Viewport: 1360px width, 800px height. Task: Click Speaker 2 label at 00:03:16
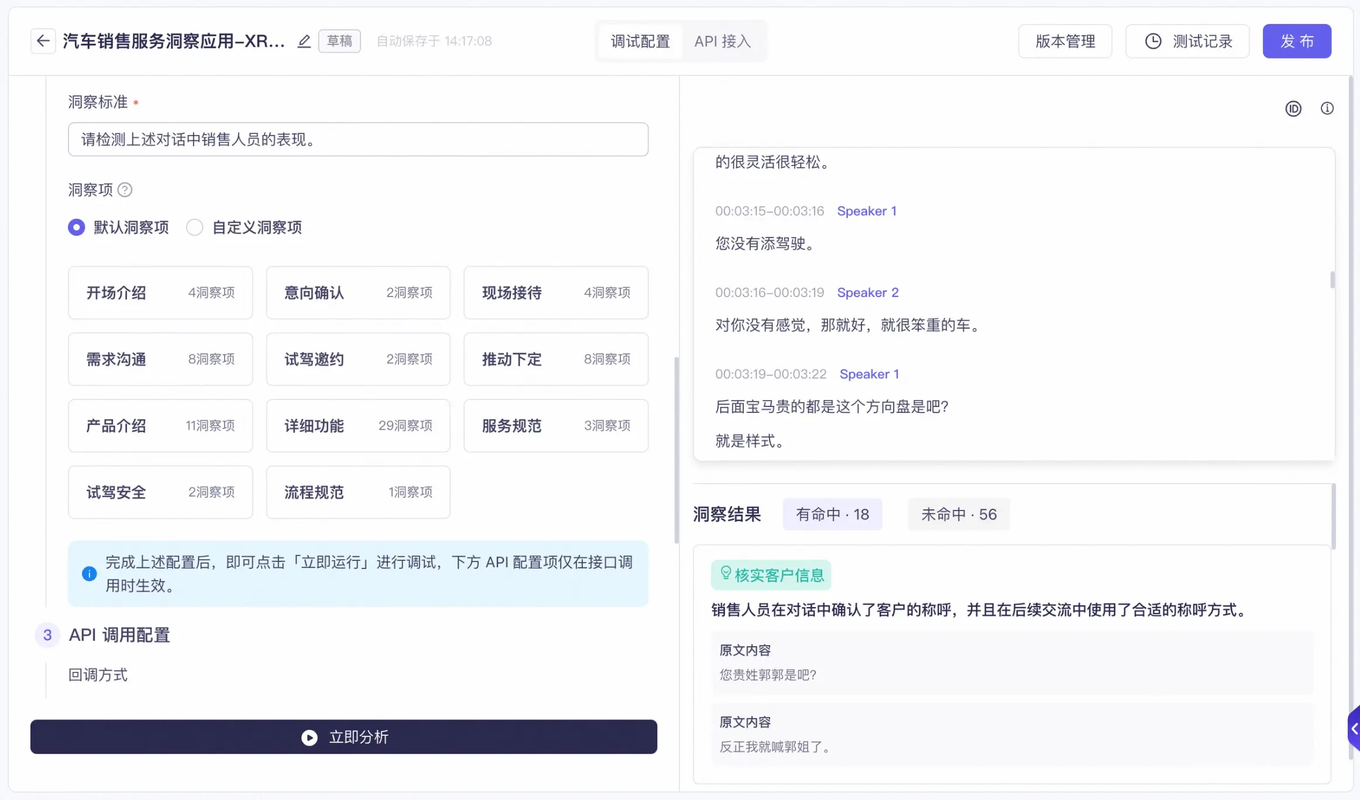click(x=868, y=292)
